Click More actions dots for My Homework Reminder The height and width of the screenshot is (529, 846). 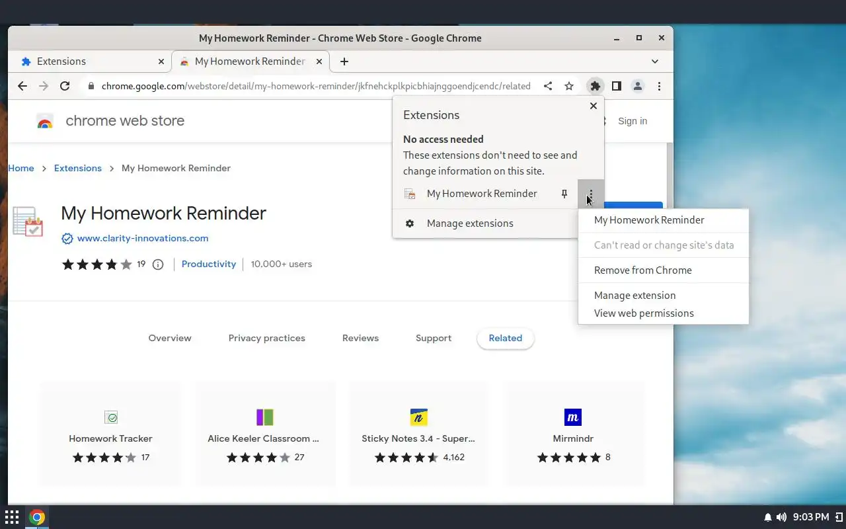[591, 194]
